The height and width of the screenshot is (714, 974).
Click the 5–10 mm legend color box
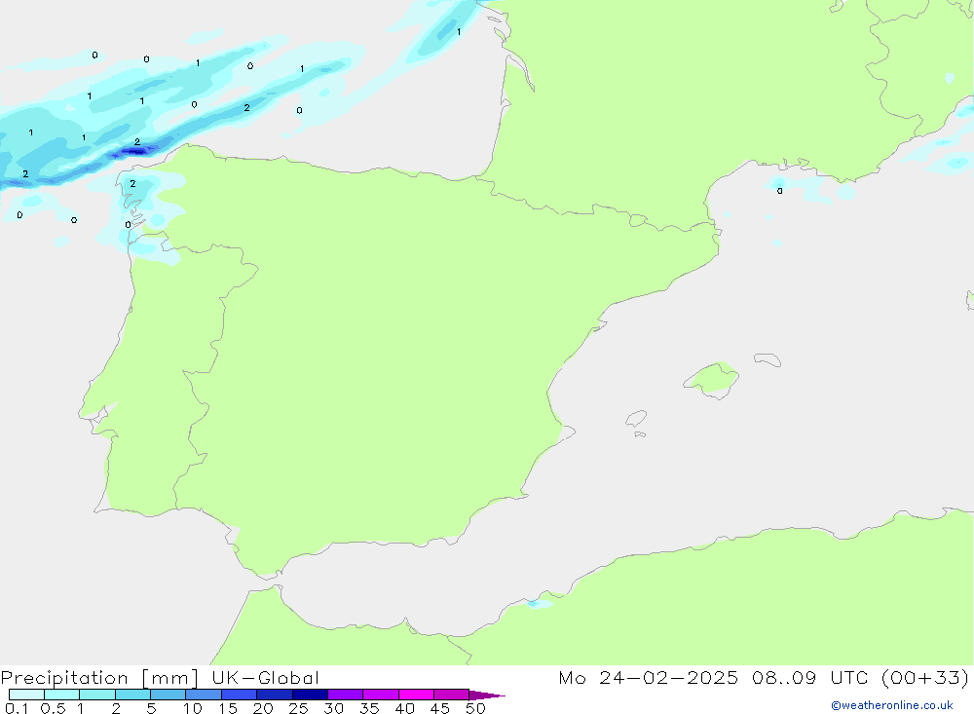(169, 695)
